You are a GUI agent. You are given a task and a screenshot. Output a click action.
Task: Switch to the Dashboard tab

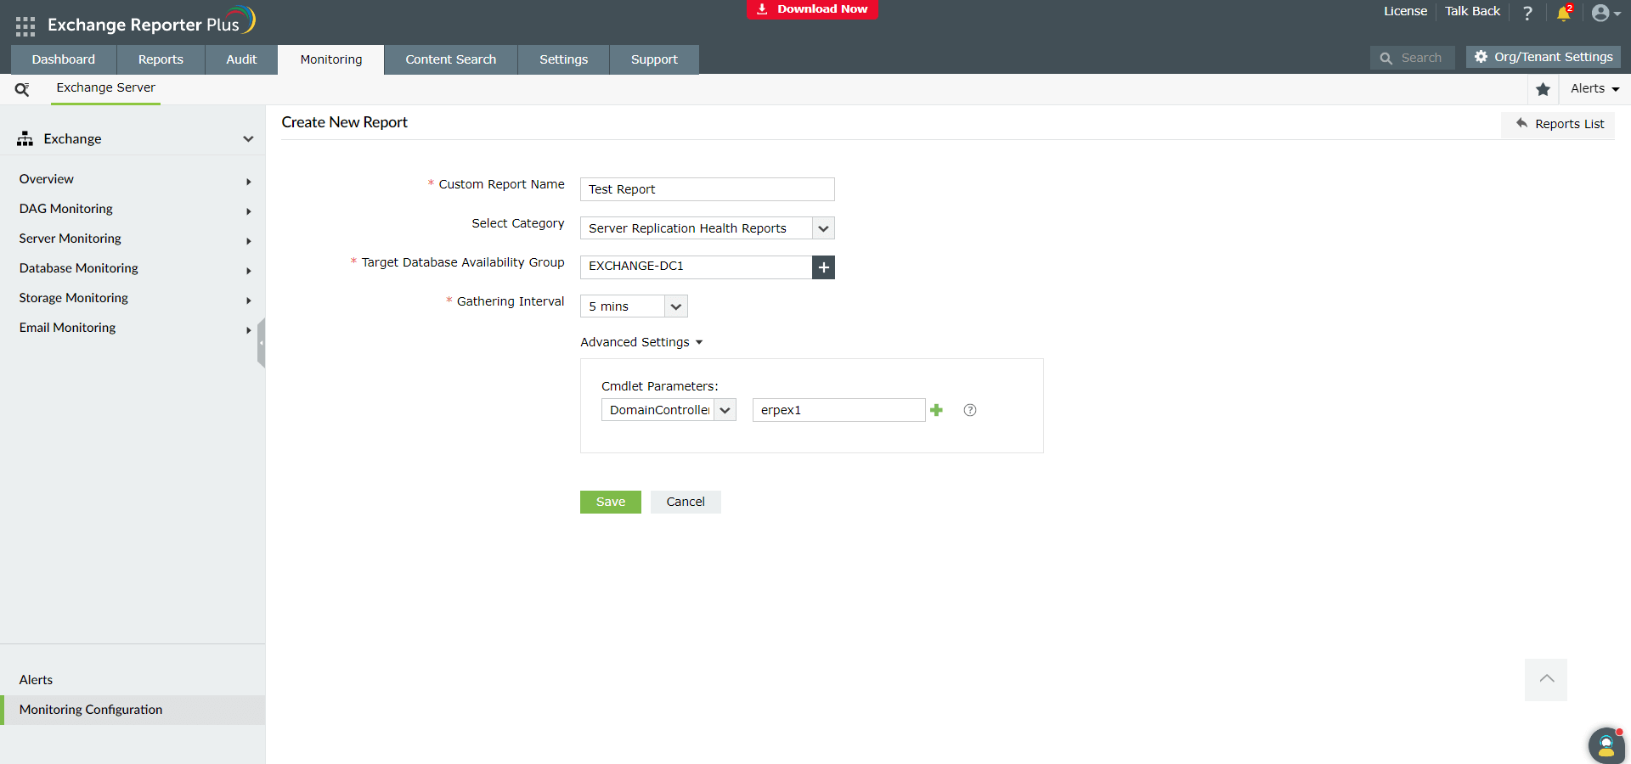pyautogui.click(x=64, y=59)
